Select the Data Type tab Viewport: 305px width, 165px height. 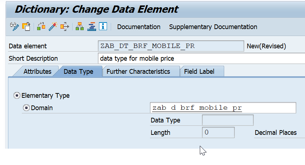coord(78,72)
